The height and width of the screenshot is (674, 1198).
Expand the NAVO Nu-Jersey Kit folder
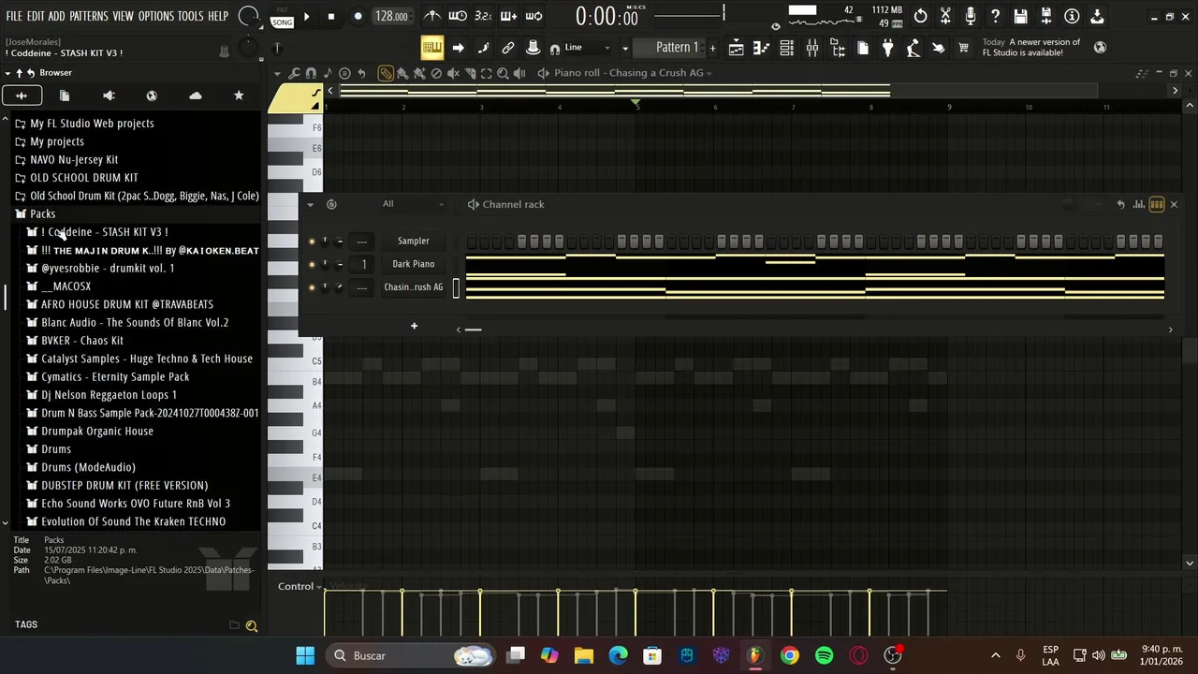tap(66, 159)
